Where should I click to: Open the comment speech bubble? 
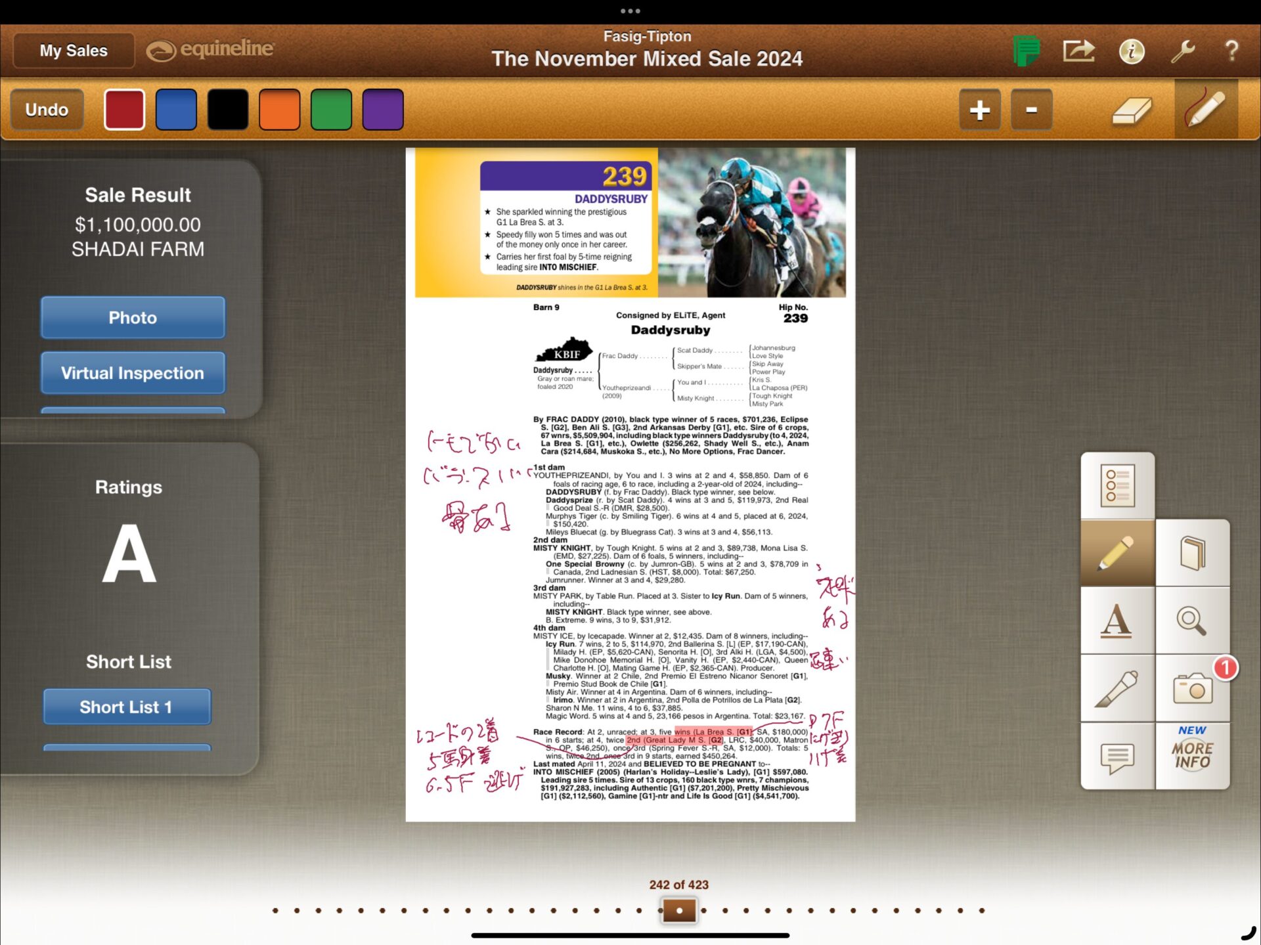[x=1117, y=757]
